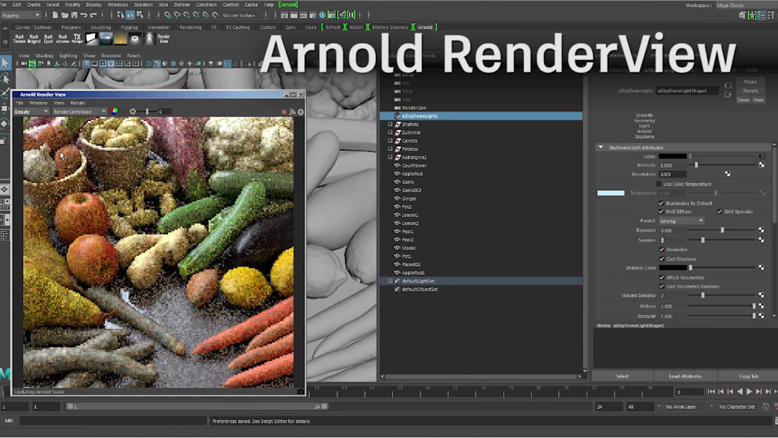Click the Shadow Color swatch

click(x=673, y=268)
